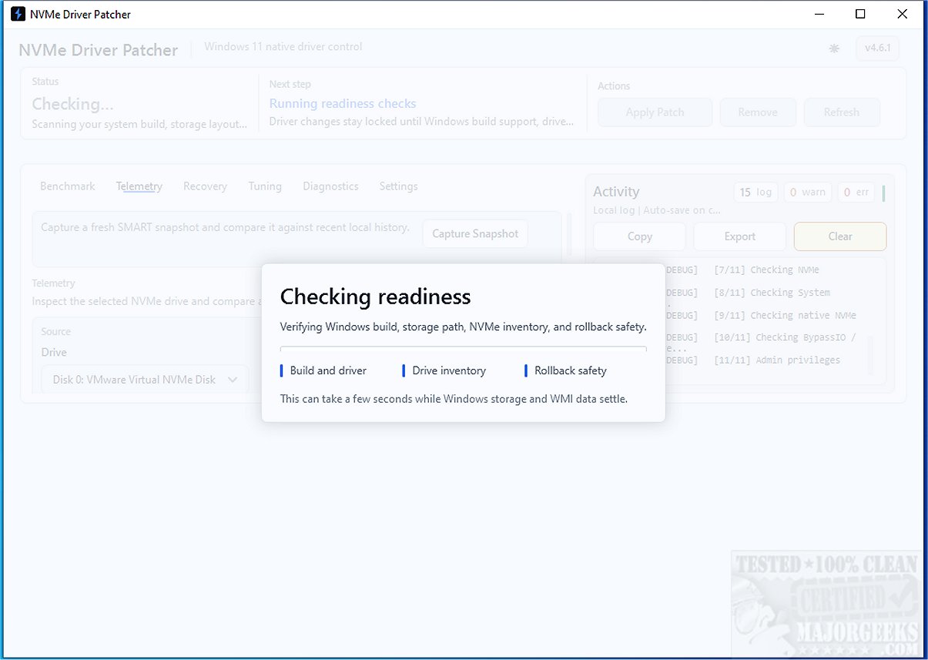Viewport: 928px width, 660px height.
Task: Copy the activity log
Action: pyautogui.click(x=639, y=237)
